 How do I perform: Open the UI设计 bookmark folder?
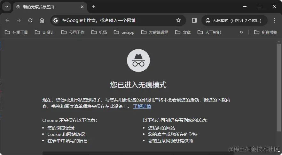pyautogui.click(x=44, y=32)
